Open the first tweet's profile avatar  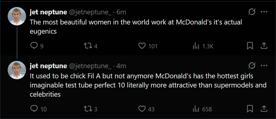tap(17, 16)
